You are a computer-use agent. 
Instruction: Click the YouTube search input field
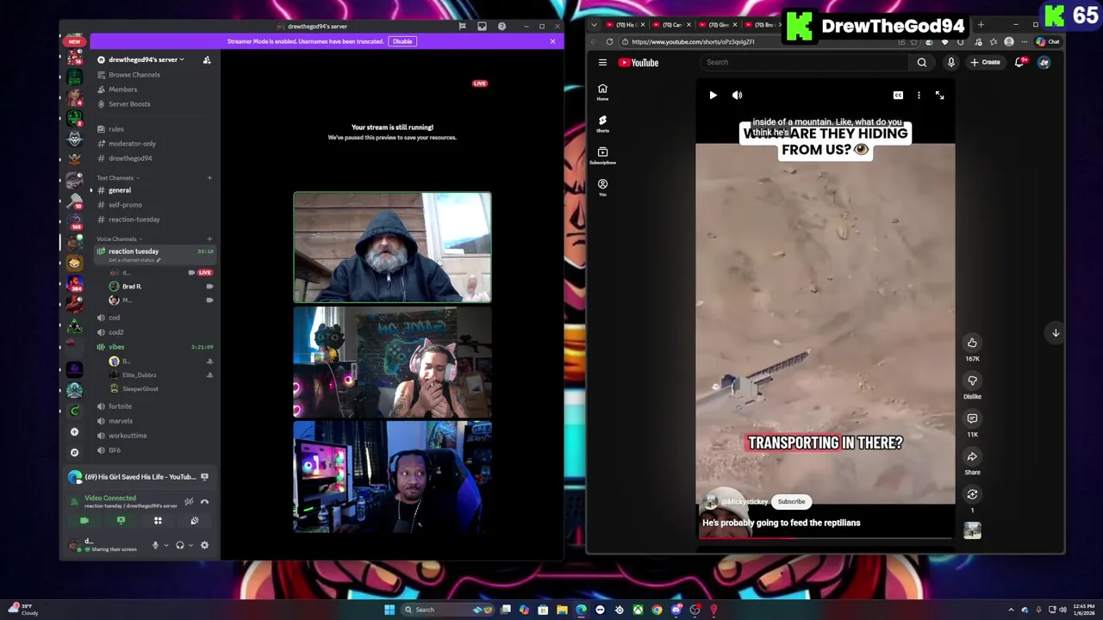[806, 62]
